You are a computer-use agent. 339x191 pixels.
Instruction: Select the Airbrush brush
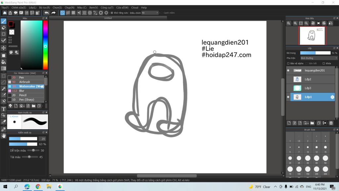click(x=26, y=82)
